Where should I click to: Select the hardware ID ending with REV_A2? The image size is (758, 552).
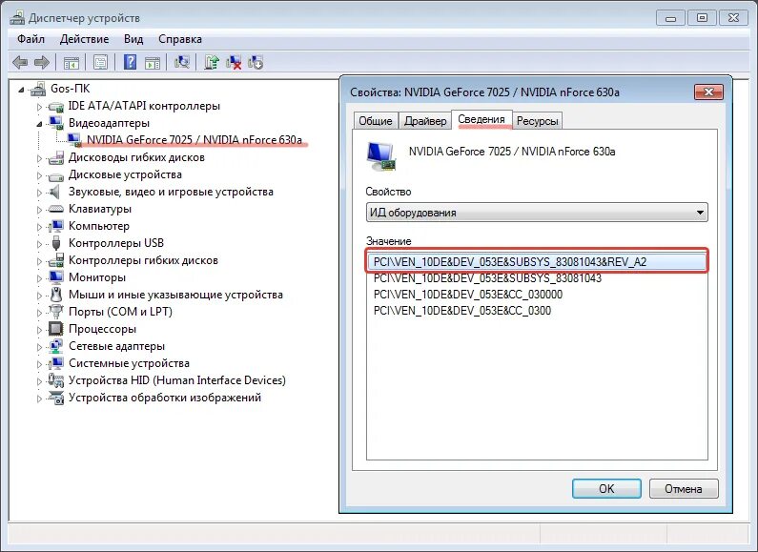tap(537, 261)
